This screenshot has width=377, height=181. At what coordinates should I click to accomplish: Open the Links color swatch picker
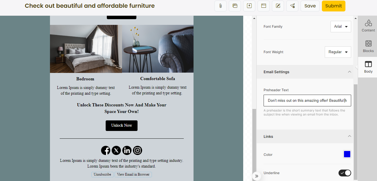click(347, 154)
